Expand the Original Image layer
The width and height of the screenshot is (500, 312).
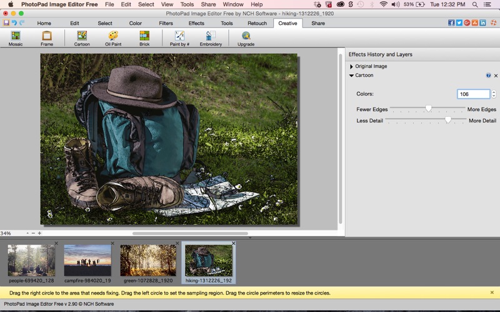coord(352,66)
